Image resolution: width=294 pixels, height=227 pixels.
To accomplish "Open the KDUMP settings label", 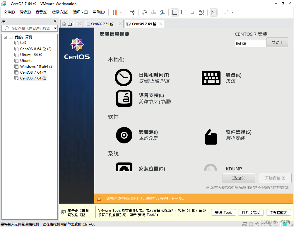I will [234, 169].
